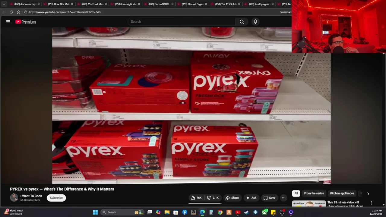This screenshot has height=217, width=386.
Task: View site information lock icon
Action: 26,12
